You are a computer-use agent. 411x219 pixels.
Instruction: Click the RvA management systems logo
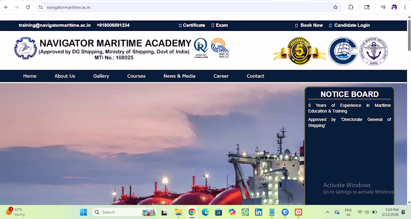[220, 48]
